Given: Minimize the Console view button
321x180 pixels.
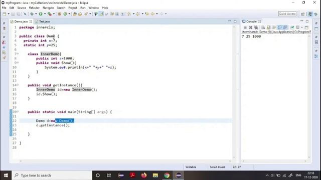Looking at the screenshot, I should tap(302, 21).
